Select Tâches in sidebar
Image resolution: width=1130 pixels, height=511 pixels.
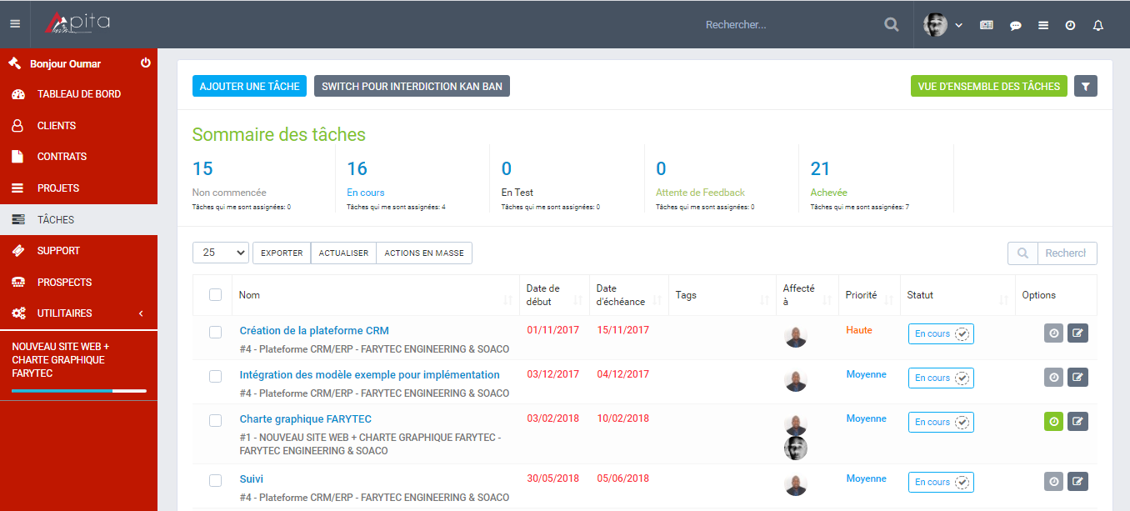coord(78,220)
